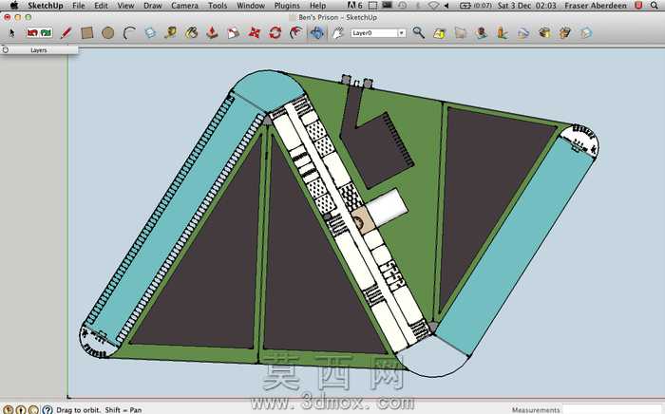Click the green Redo arrow icon
Screen dimensions: 665x414
coord(47,32)
